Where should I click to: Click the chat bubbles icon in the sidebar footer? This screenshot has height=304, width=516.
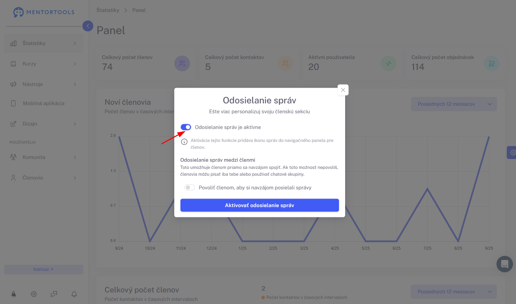[54, 294]
